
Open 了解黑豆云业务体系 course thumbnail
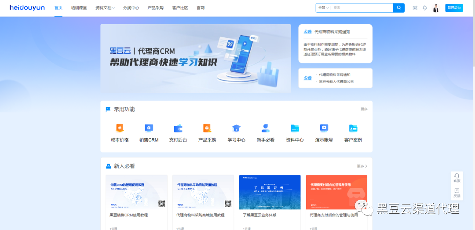tap(270, 192)
